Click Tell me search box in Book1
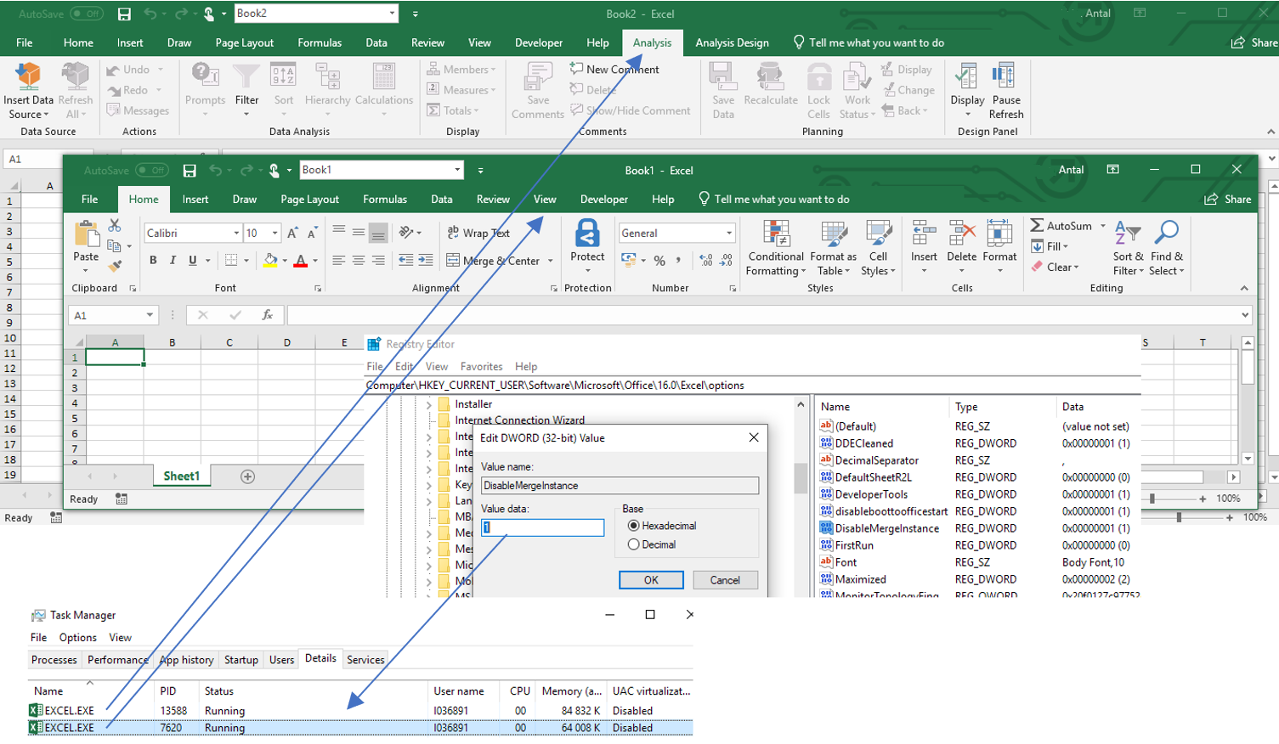The width and height of the screenshot is (1279, 744). point(773,200)
